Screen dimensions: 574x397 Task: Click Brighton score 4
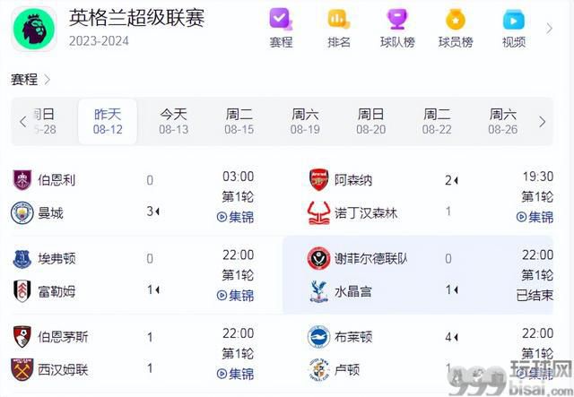click(448, 337)
